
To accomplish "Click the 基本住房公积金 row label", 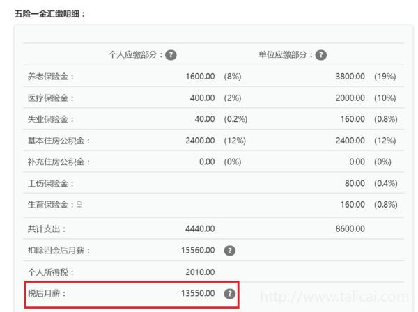I will point(59,141).
